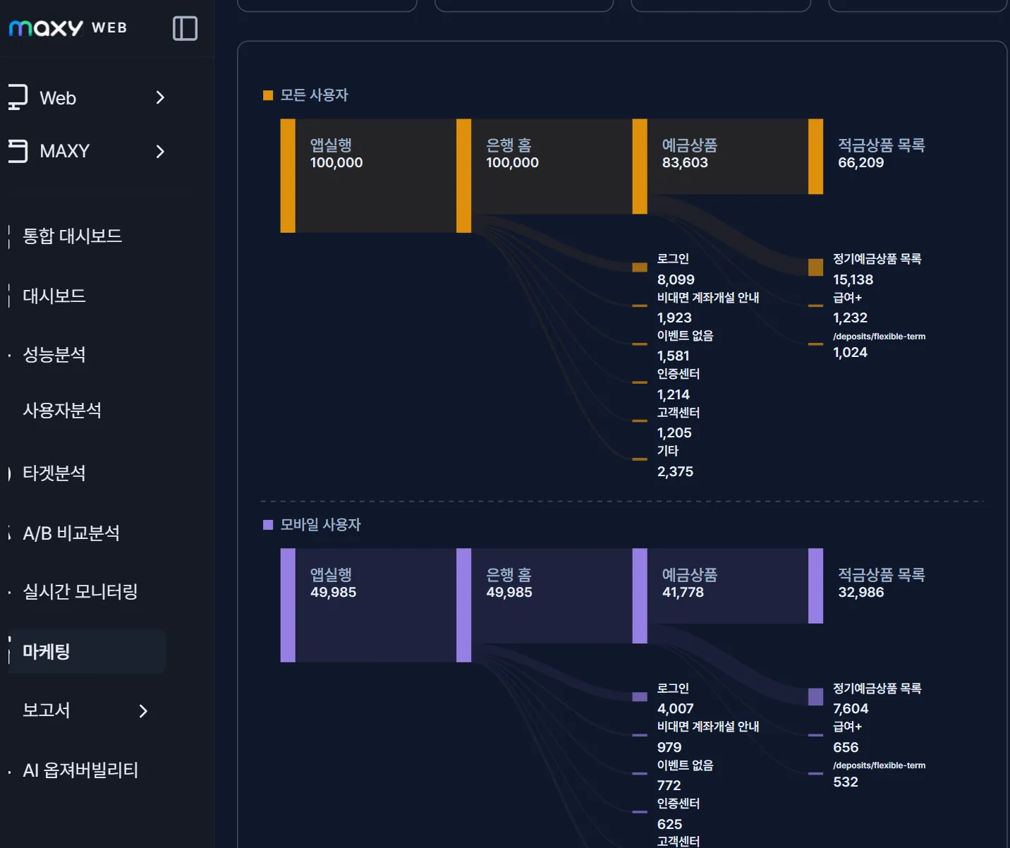Expand the MAXY menu chevron
Viewport: 1010px width, 848px height.
pyautogui.click(x=160, y=151)
